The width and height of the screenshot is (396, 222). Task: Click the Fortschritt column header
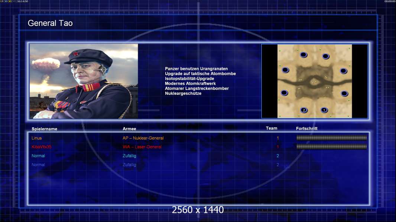click(306, 128)
